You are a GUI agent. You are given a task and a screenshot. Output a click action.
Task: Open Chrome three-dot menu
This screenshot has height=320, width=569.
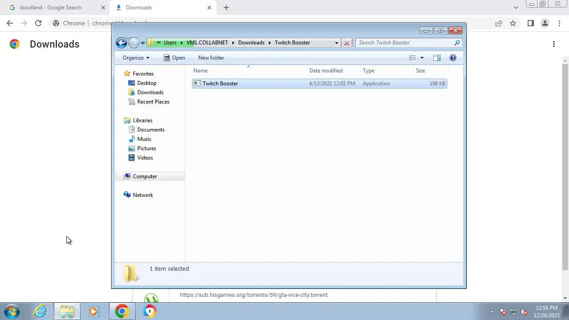(x=559, y=23)
